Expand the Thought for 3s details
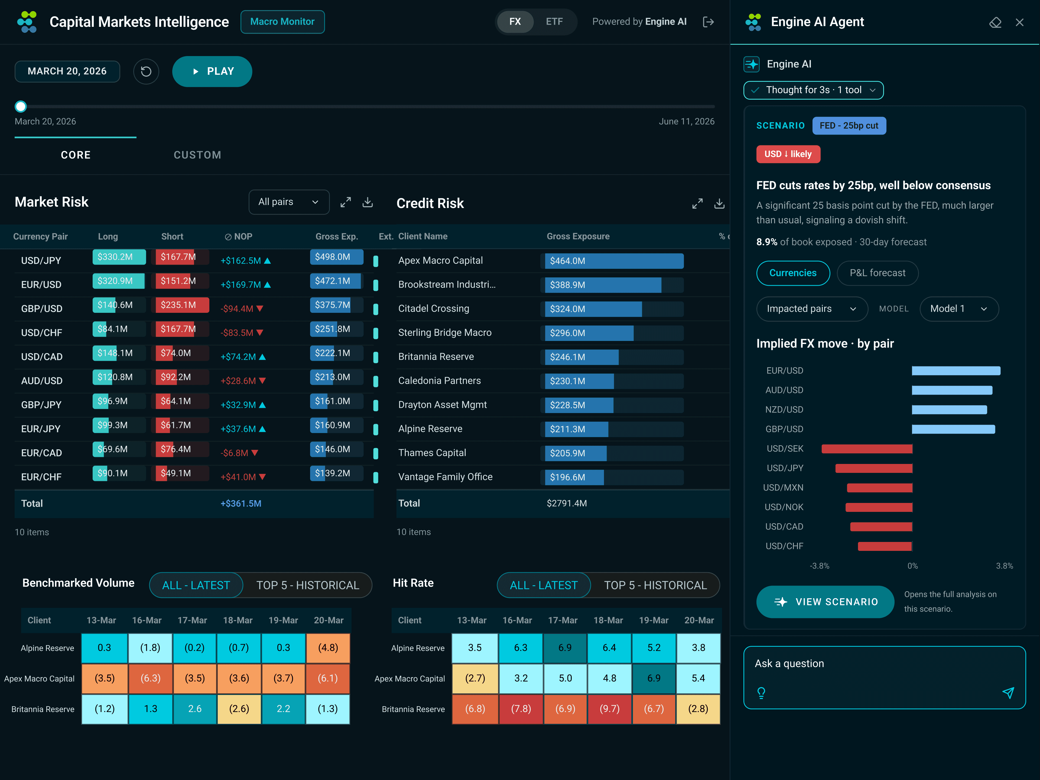Screen dimensions: 1040x780 tap(813, 90)
